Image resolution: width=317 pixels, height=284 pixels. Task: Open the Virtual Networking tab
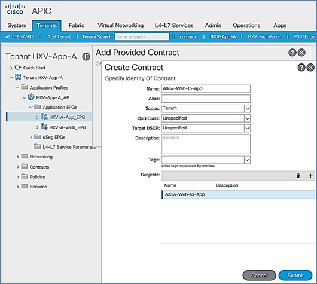121,26
